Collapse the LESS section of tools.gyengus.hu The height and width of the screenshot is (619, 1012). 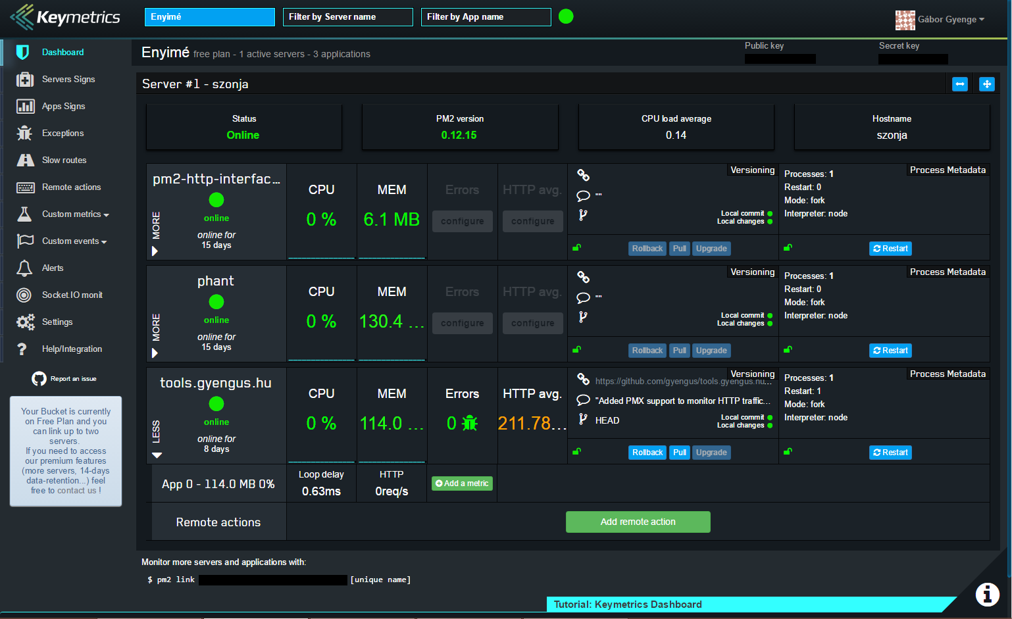157,455
